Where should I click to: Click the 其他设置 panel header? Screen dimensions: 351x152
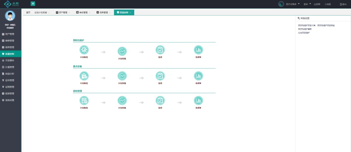point(303,18)
